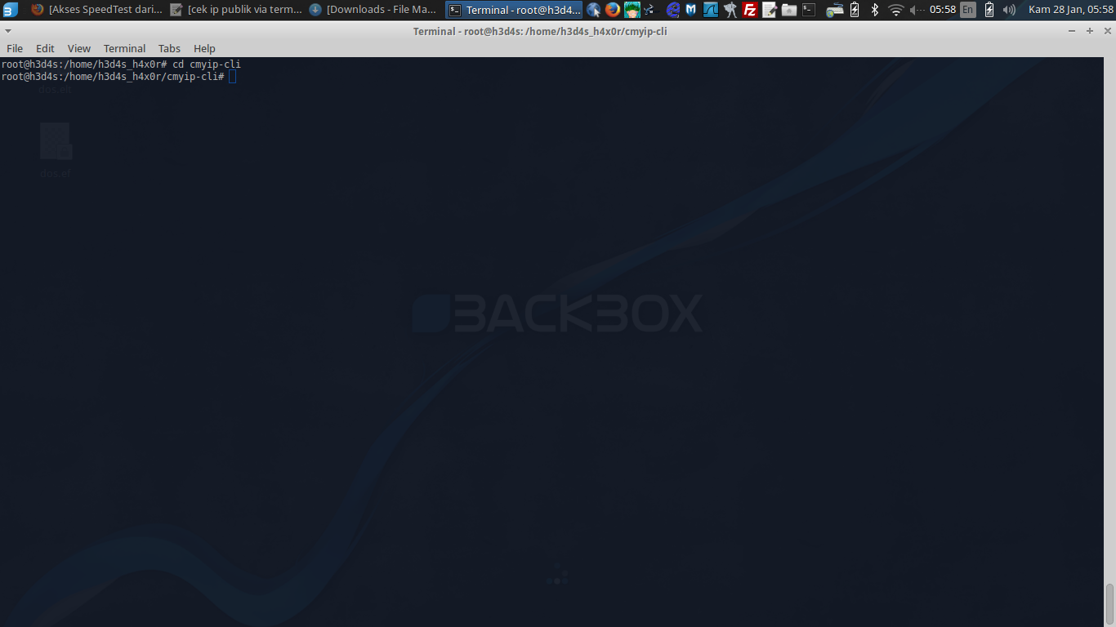Viewport: 1116px width, 627px height.
Task: Open the sound volume indicator
Action: coord(1010,10)
